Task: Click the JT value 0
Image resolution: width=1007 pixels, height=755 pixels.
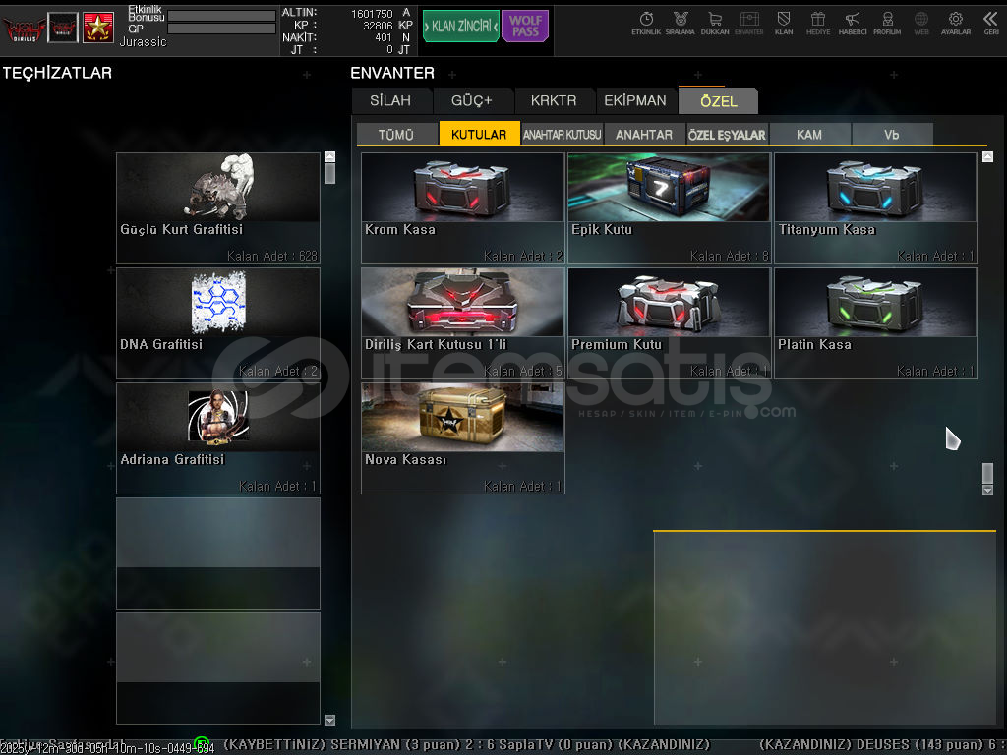Action: tap(389, 49)
